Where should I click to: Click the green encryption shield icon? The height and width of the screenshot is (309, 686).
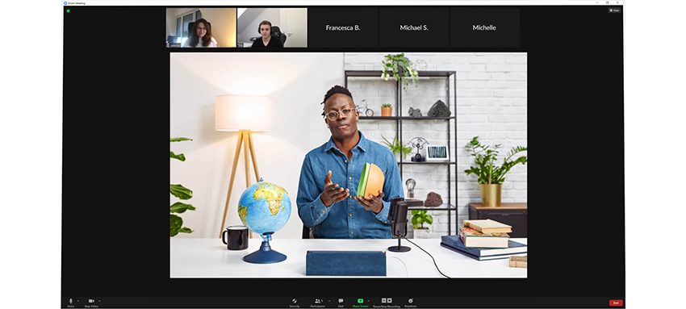[x=69, y=10]
